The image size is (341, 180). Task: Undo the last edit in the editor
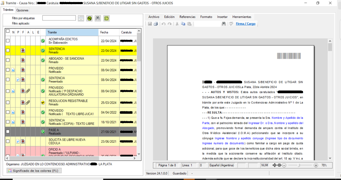[x=163, y=24]
